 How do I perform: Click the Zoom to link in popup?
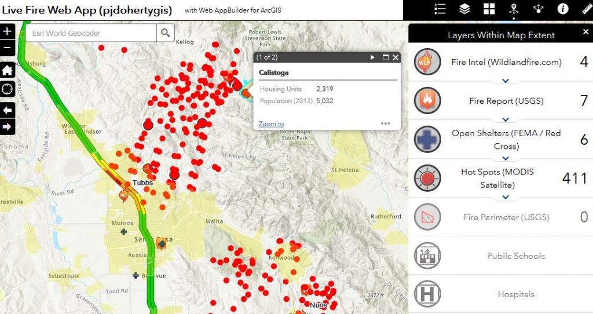(271, 124)
